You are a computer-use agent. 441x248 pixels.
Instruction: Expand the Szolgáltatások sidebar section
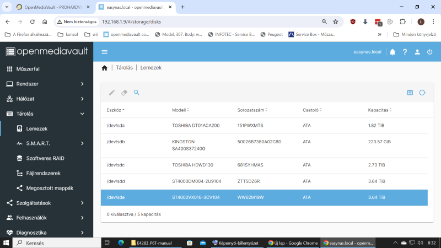[46, 203]
